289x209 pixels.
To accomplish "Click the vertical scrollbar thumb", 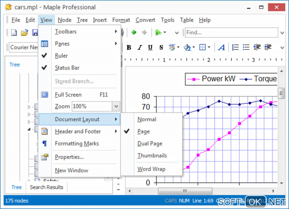I will [x=281, y=93].
